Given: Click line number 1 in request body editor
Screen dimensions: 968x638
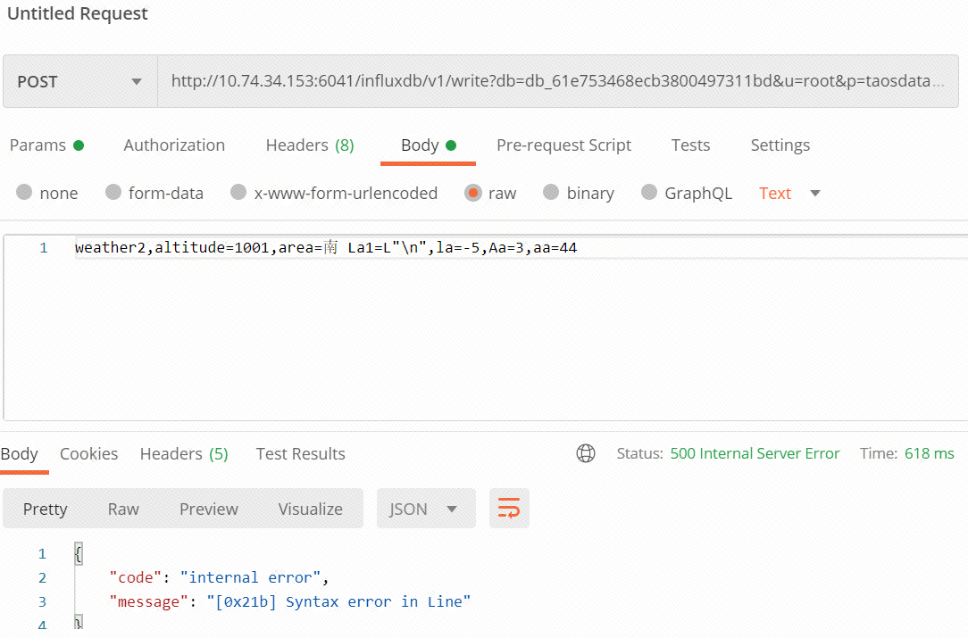Looking at the screenshot, I should click(43, 247).
